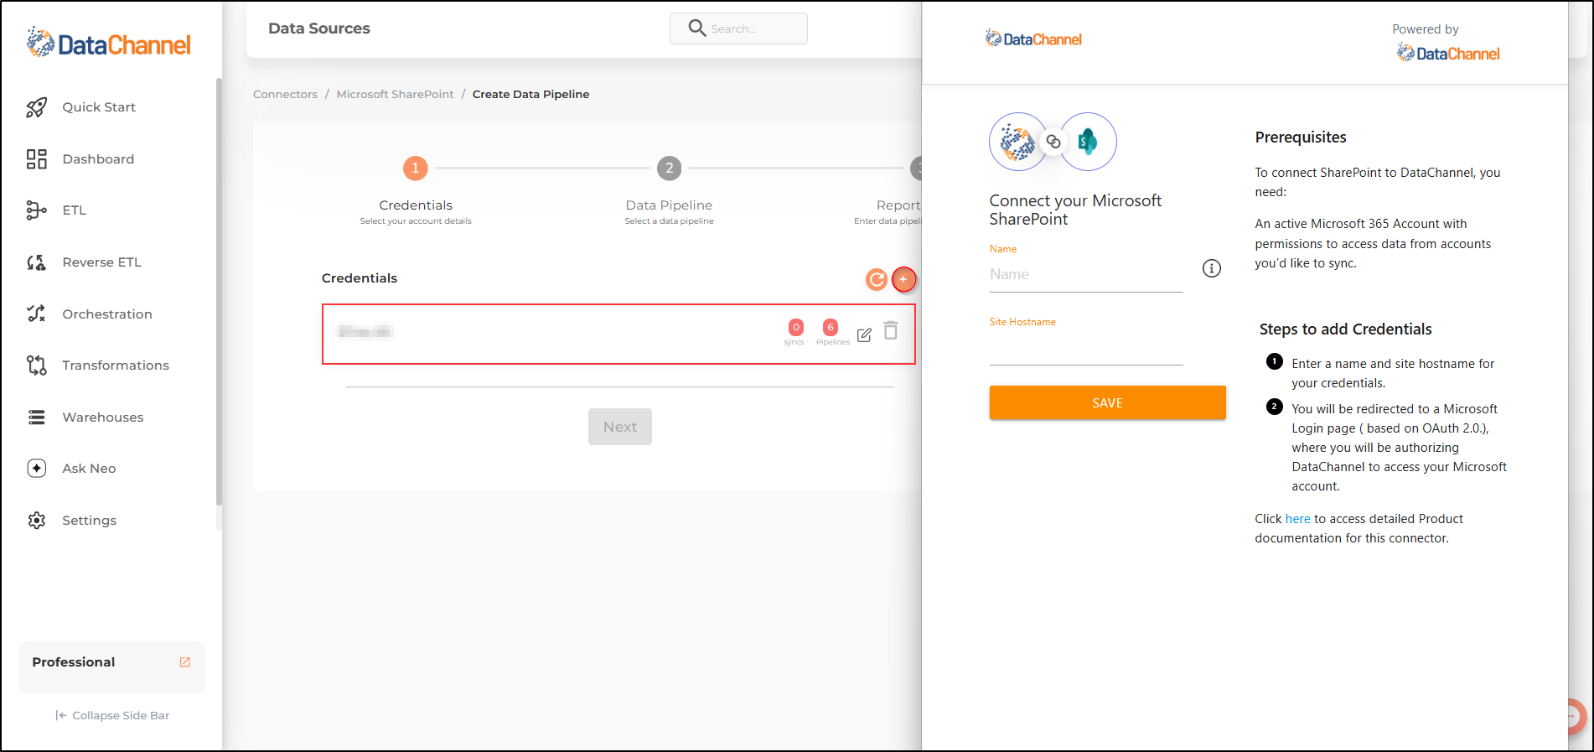Open the Warehouses stack icon

36,417
